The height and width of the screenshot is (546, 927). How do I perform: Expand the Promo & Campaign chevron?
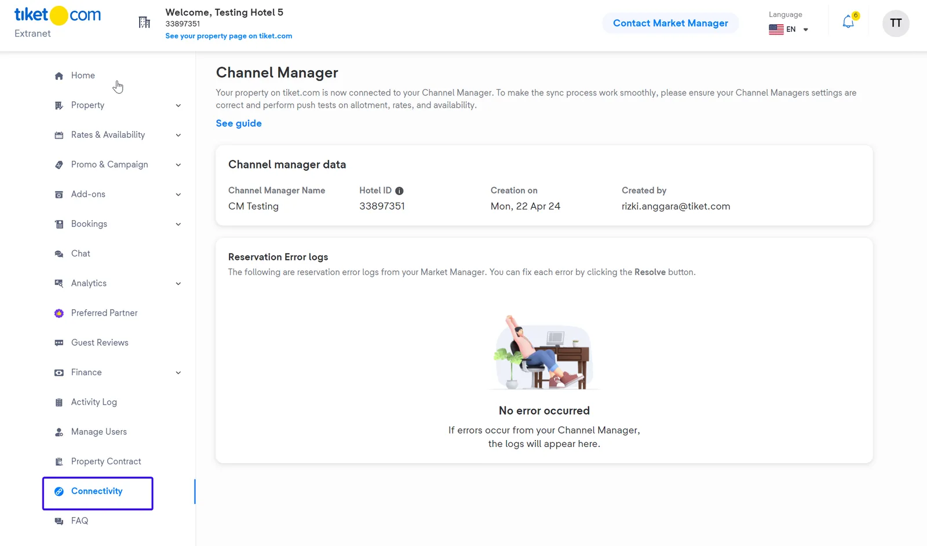(178, 165)
